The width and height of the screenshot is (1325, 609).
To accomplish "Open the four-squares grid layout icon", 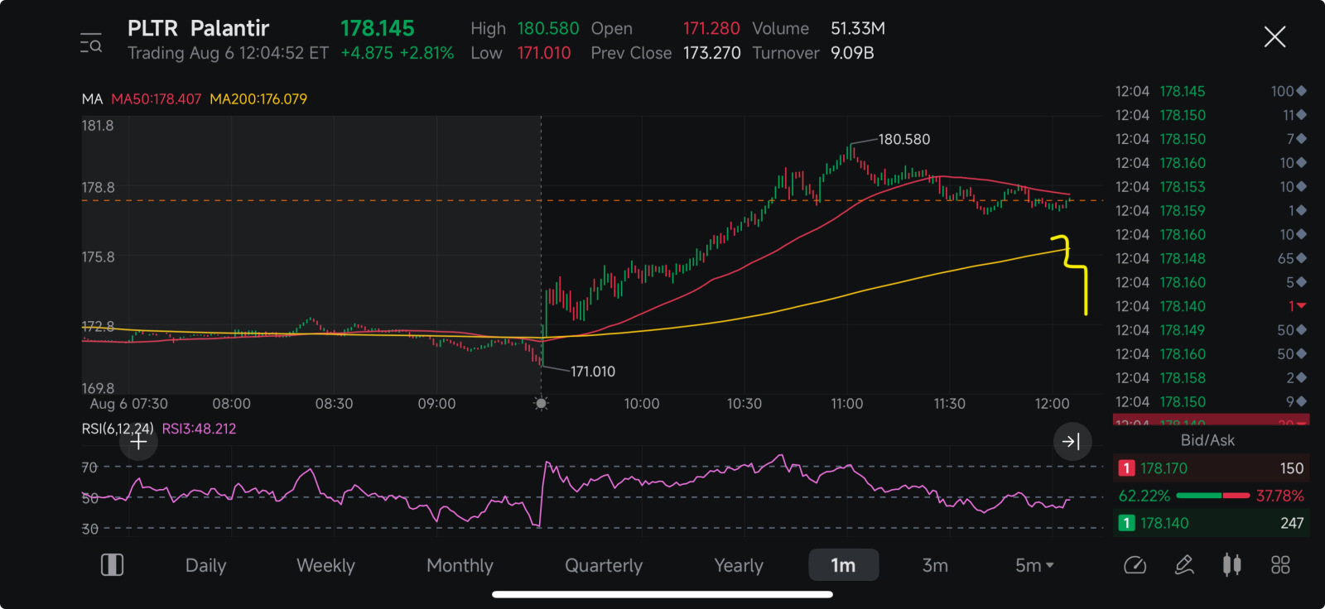I will tap(1280, 565).
